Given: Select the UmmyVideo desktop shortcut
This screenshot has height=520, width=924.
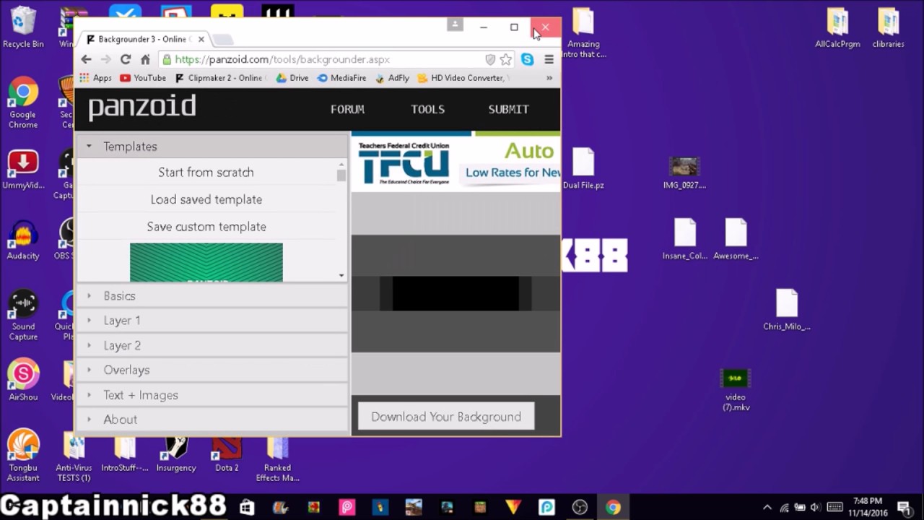Looking at the screenshot, I should click(x=23, y=170).
